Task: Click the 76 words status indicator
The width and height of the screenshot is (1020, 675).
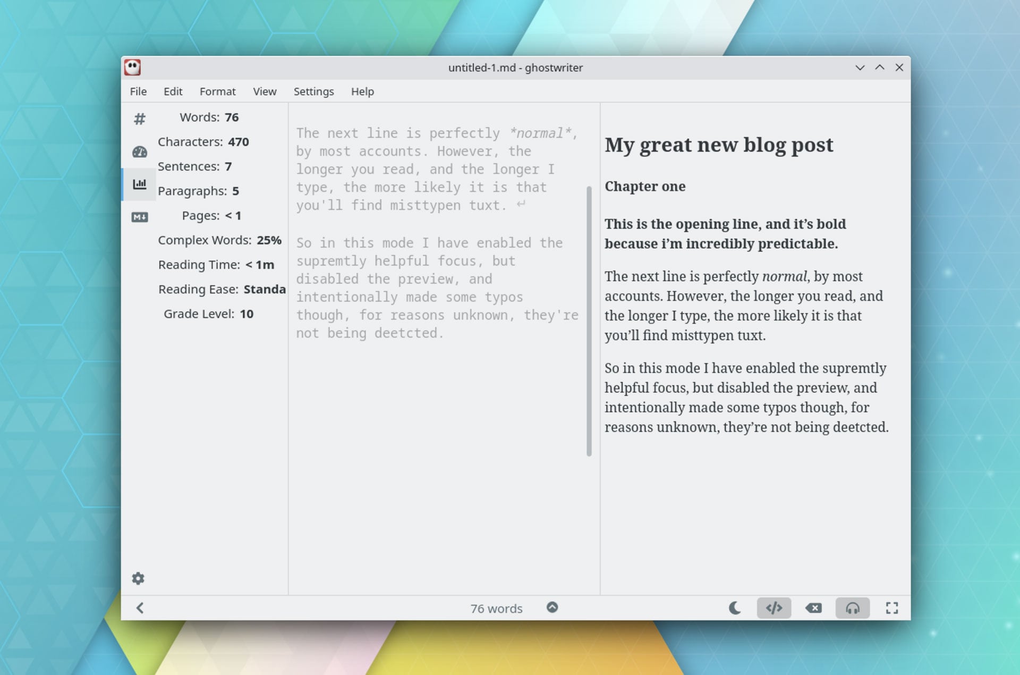Action: click(496, 609)
